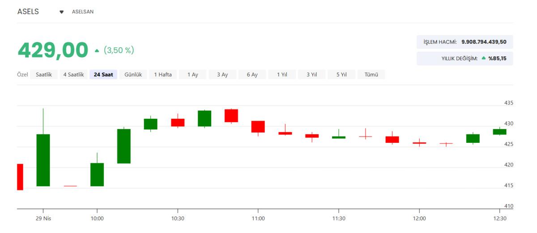Click the green triangle in YILLIK DEĞİŞİM box

coord(484,58)
